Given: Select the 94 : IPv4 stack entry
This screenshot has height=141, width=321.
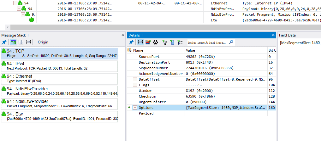Looking at the screenshot, I should [x=59, y=66].
